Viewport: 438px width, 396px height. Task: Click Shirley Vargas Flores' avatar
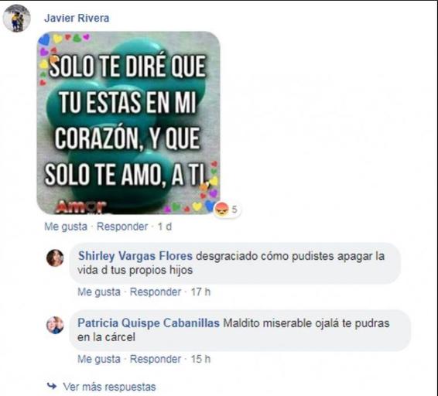(x=55, y=258)
